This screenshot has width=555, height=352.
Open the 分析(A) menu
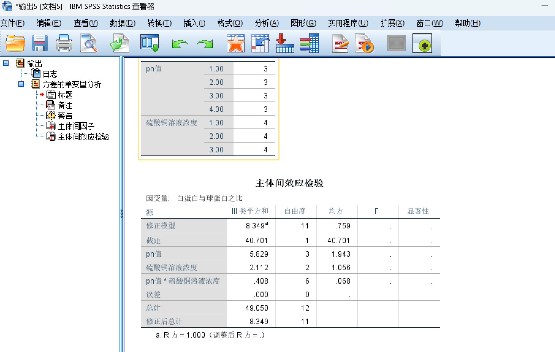[267, 23]
